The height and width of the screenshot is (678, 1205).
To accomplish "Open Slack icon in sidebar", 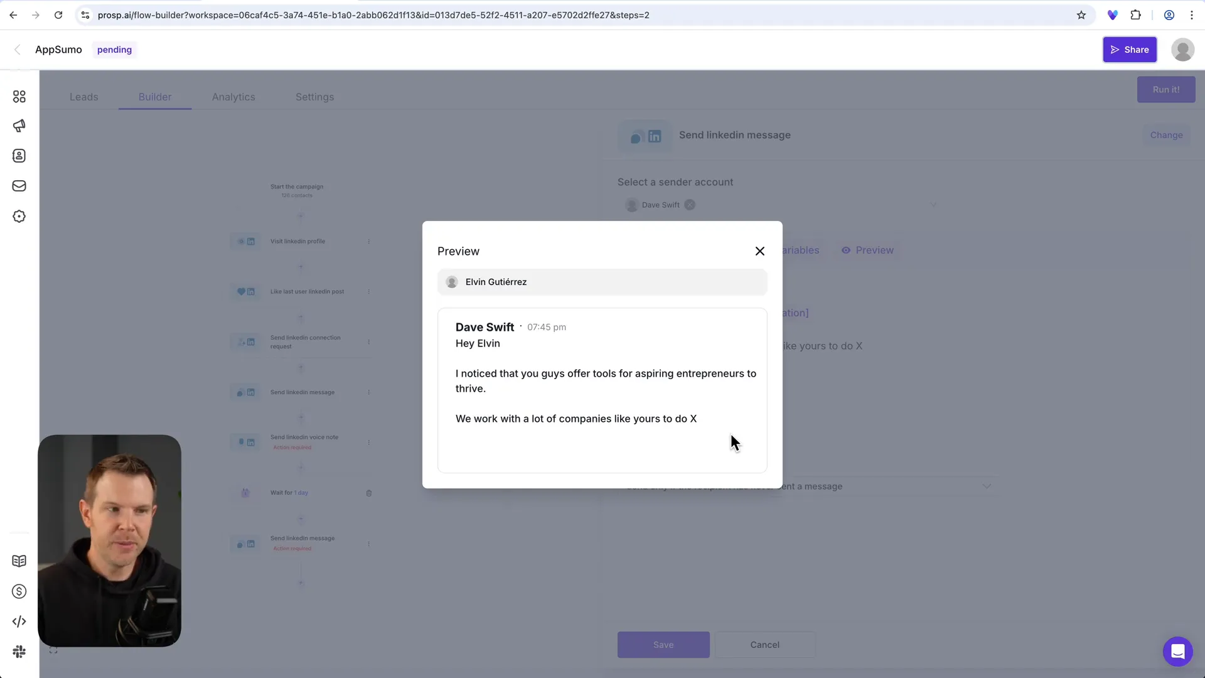I will [19, 652].
